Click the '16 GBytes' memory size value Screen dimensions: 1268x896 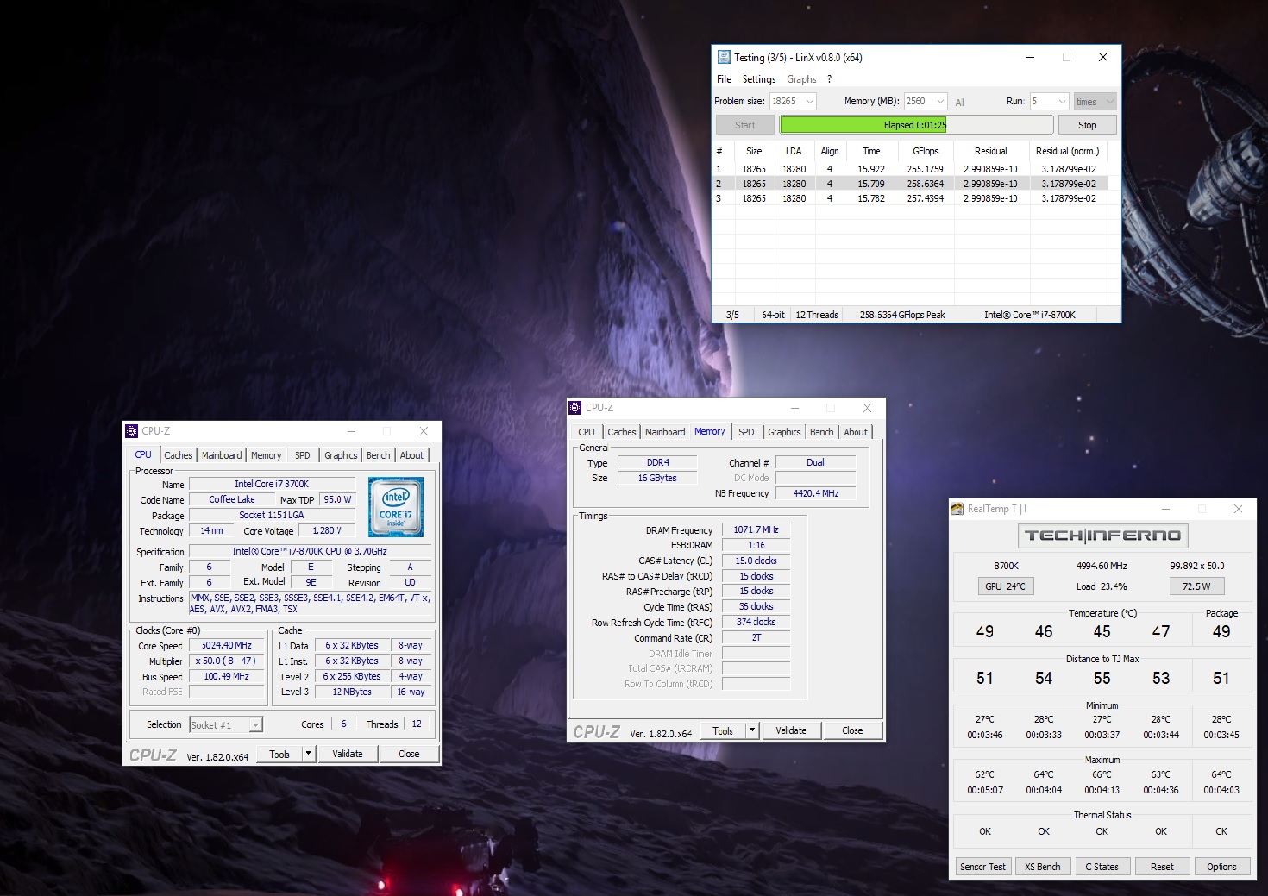[657, 478]
